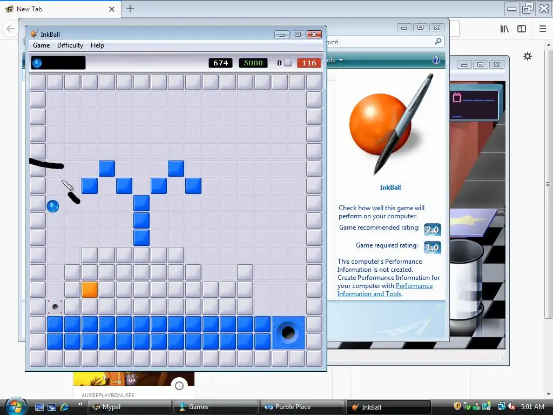Minimize the Purble Place window

click(x=464, y=65)
